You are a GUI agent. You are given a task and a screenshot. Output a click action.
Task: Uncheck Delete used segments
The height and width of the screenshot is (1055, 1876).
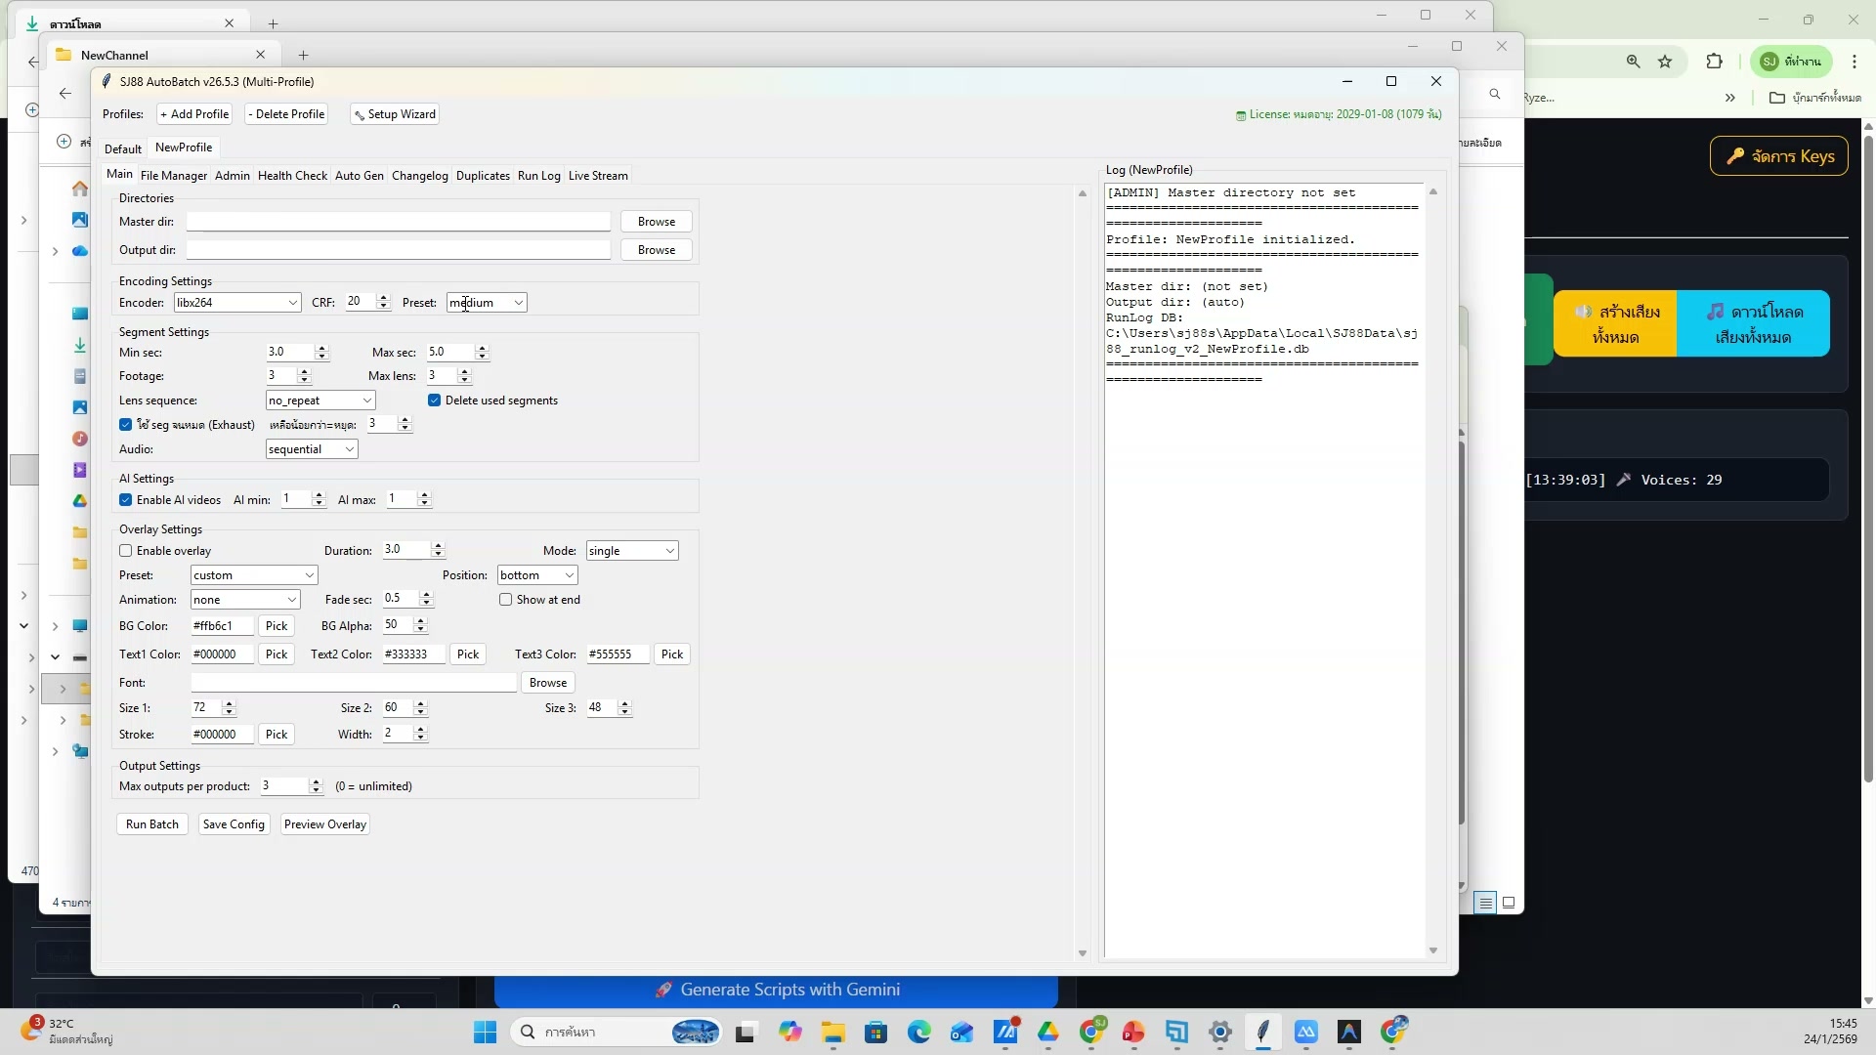pos(435,401)
